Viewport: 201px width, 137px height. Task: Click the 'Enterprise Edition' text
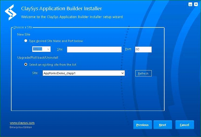(21, 127)
